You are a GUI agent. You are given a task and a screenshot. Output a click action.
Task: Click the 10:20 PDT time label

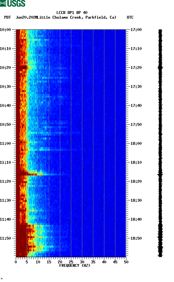tap(5, 67)
